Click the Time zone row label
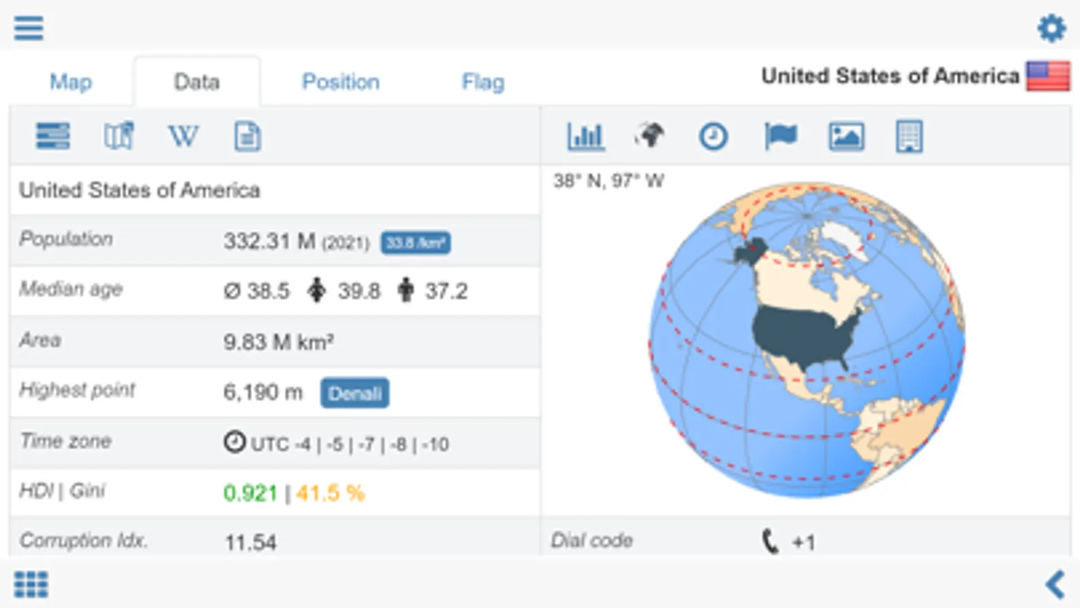The height and width of the screenshot is (608, 1080). click(66, 440)
